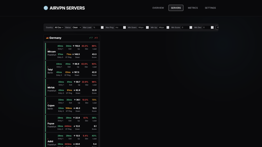The image size is (262, 147).
Task: Click Fuyue's 38% load value
Action: point(94,118)
